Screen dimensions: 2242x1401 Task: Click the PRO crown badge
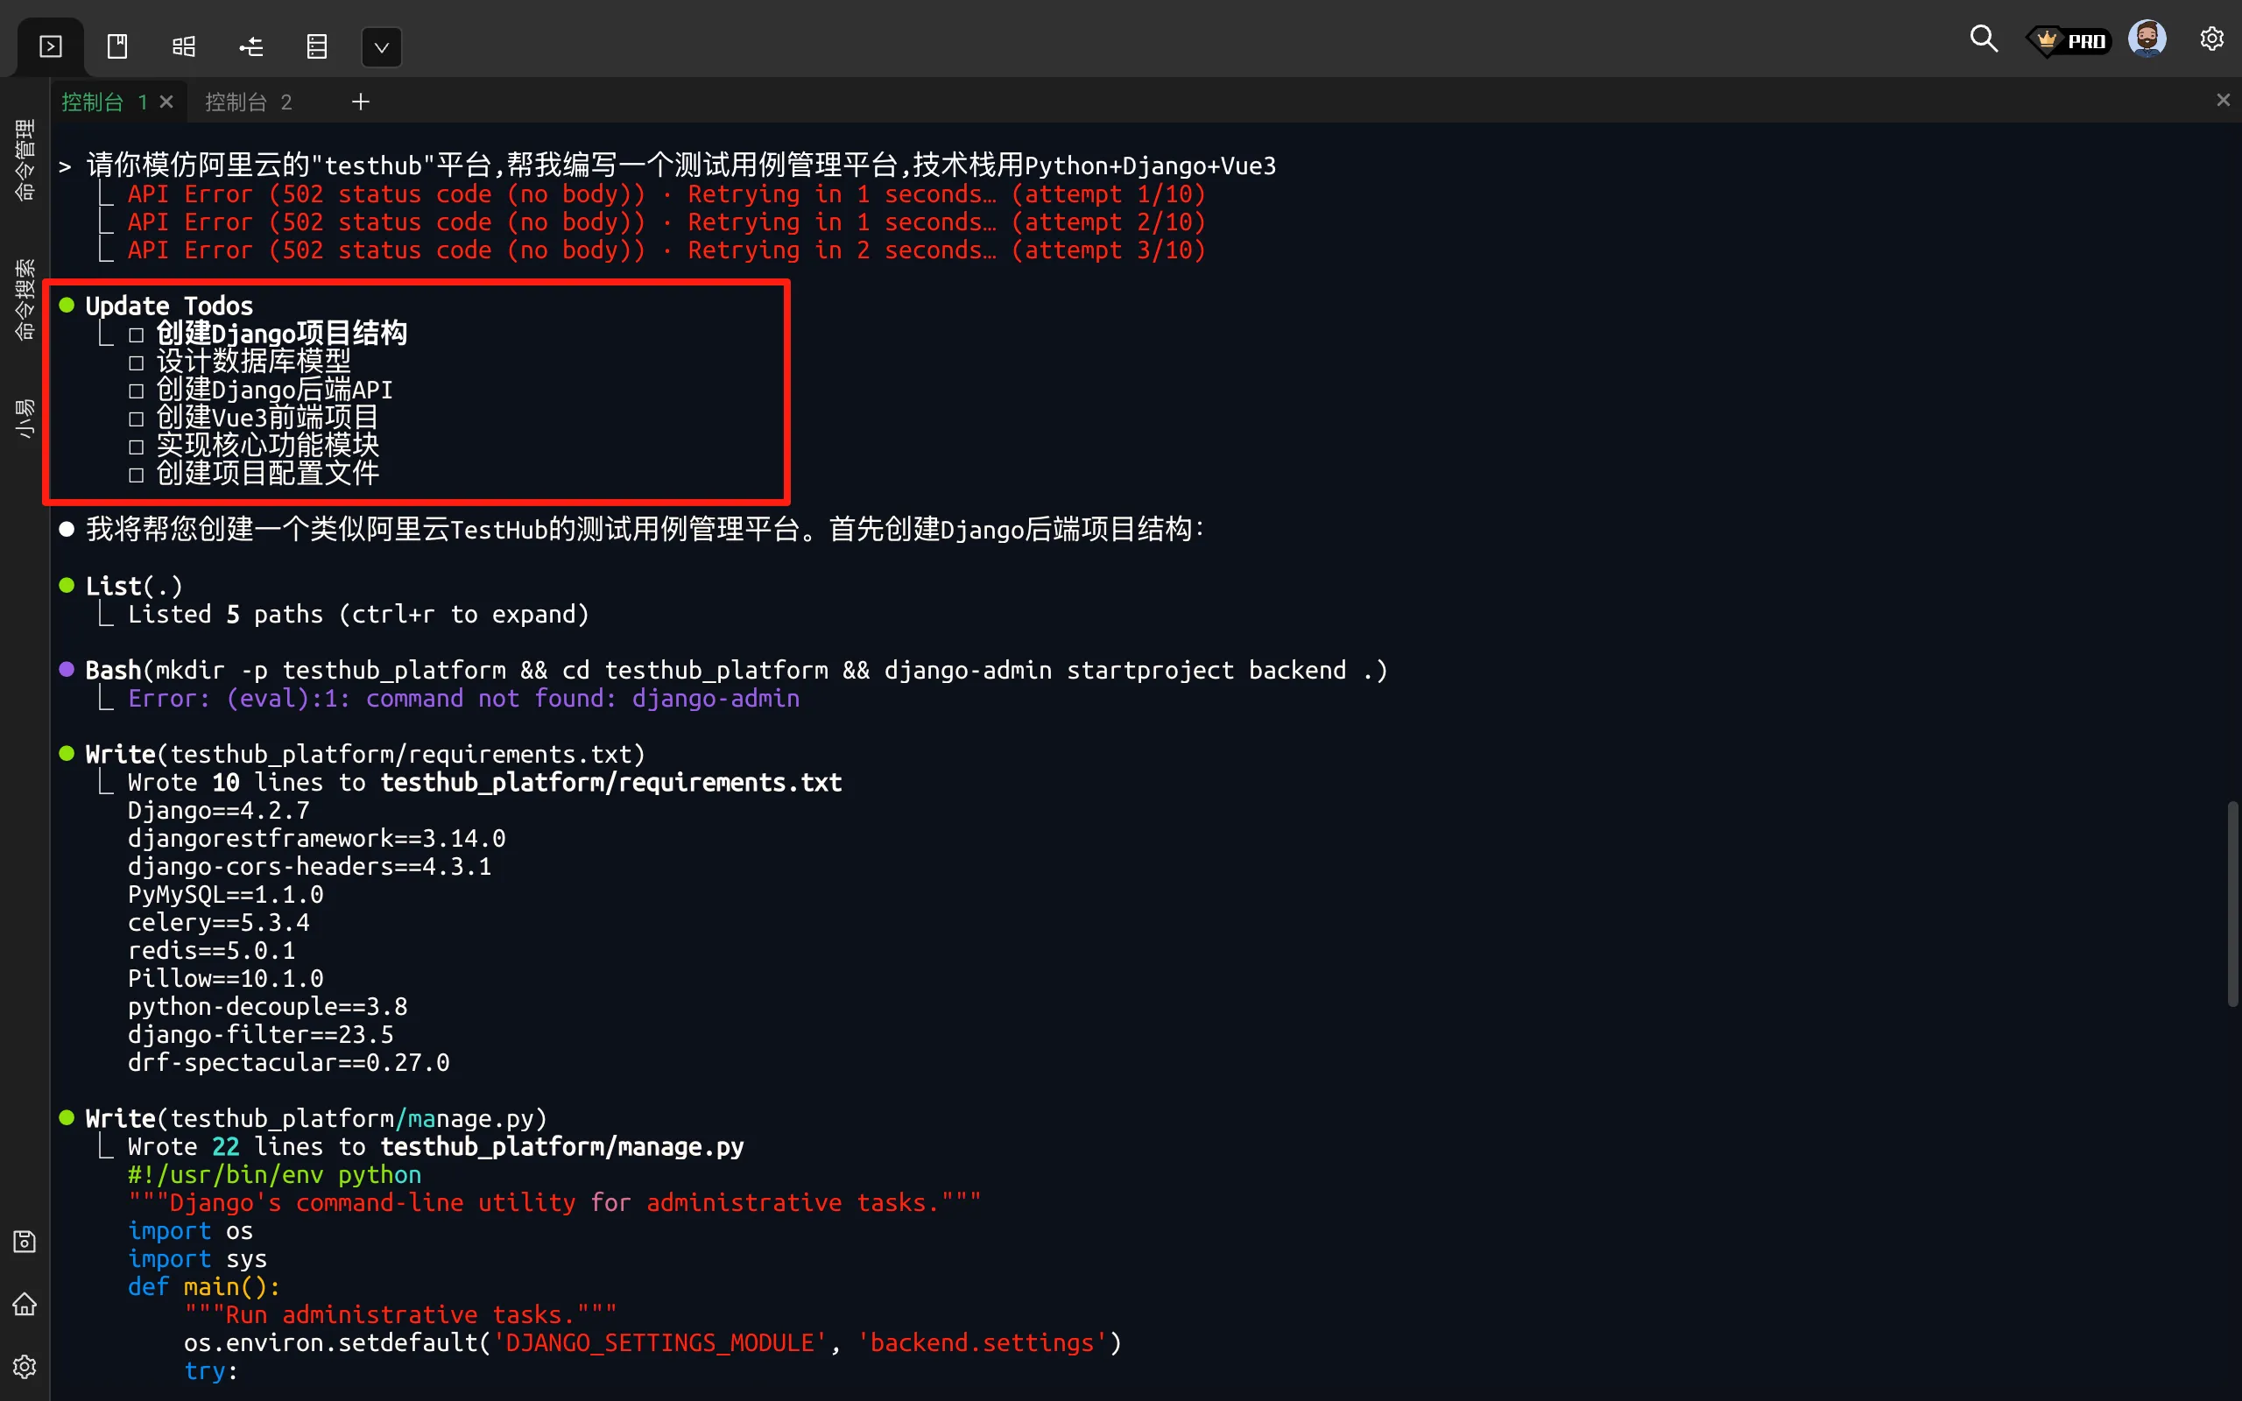click(x=2069, y=41)
